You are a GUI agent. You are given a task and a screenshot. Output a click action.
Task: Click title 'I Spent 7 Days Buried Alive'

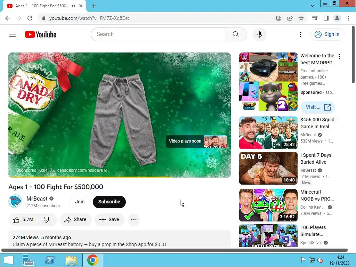click(x=316, y=159)
